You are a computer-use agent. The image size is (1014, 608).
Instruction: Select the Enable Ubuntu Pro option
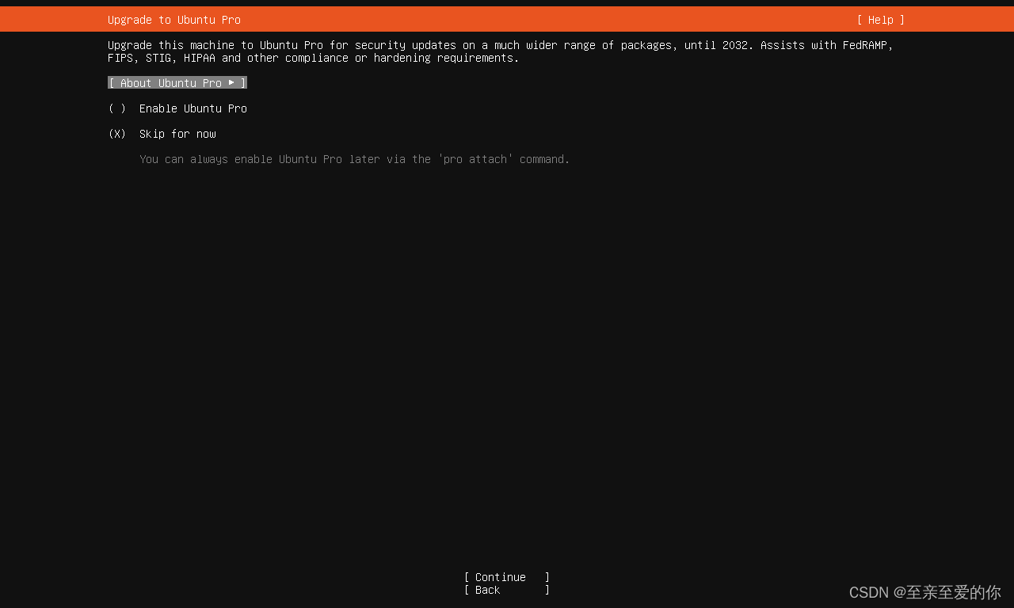pyautogui.click(x=177, y=108)
